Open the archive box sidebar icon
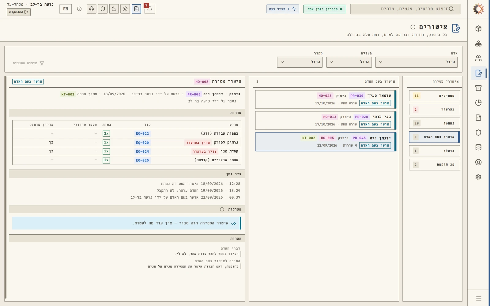Screen dimensions: 490x306 coord(478,88)
